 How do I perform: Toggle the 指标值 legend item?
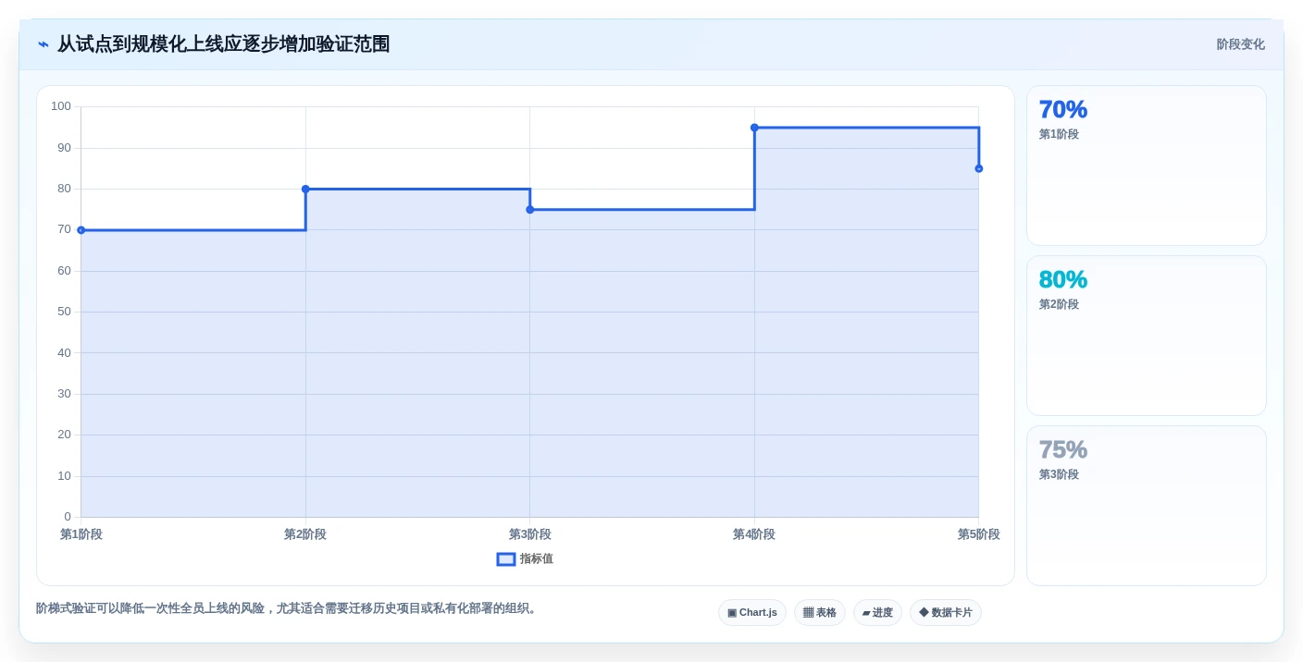[525, 559]
